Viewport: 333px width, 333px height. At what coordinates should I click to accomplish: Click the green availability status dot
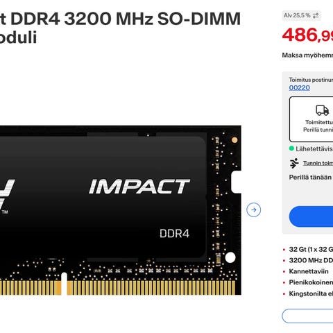[x=291, y=148]
